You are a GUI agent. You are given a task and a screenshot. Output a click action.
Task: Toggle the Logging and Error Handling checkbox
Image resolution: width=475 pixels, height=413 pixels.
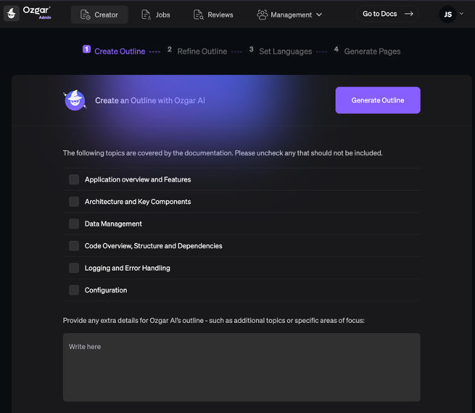tap(74, 268)
